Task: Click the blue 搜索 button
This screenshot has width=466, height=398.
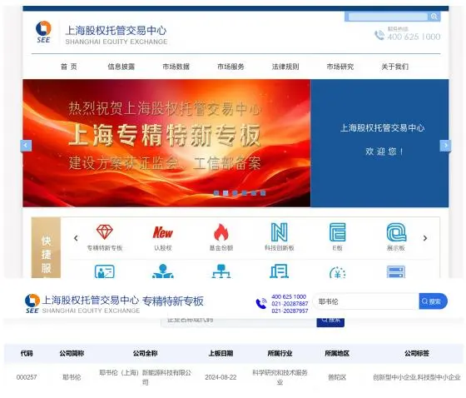Action: point(433,301)
